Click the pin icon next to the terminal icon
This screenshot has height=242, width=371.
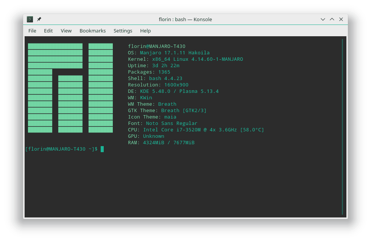39,19
